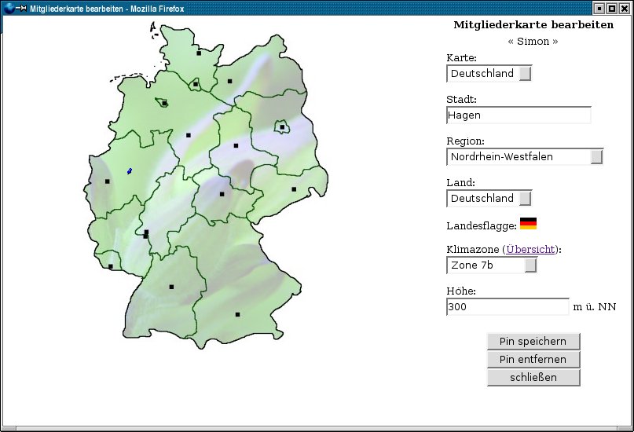Open the Übersicht link
634x432 pixels.
click(531, 250)
